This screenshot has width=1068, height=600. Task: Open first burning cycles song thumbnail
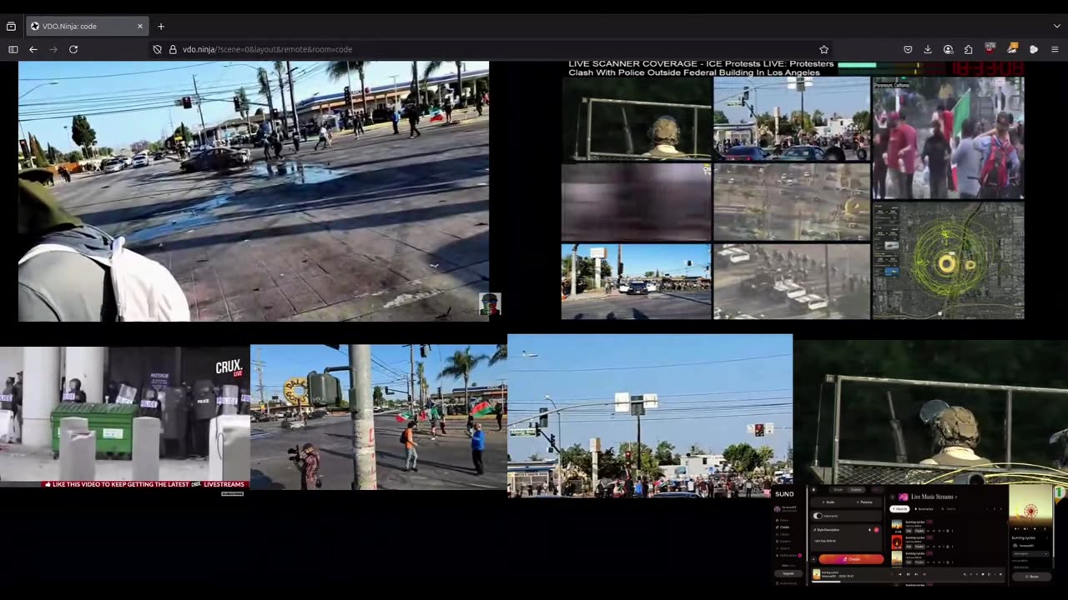point(897,525)
